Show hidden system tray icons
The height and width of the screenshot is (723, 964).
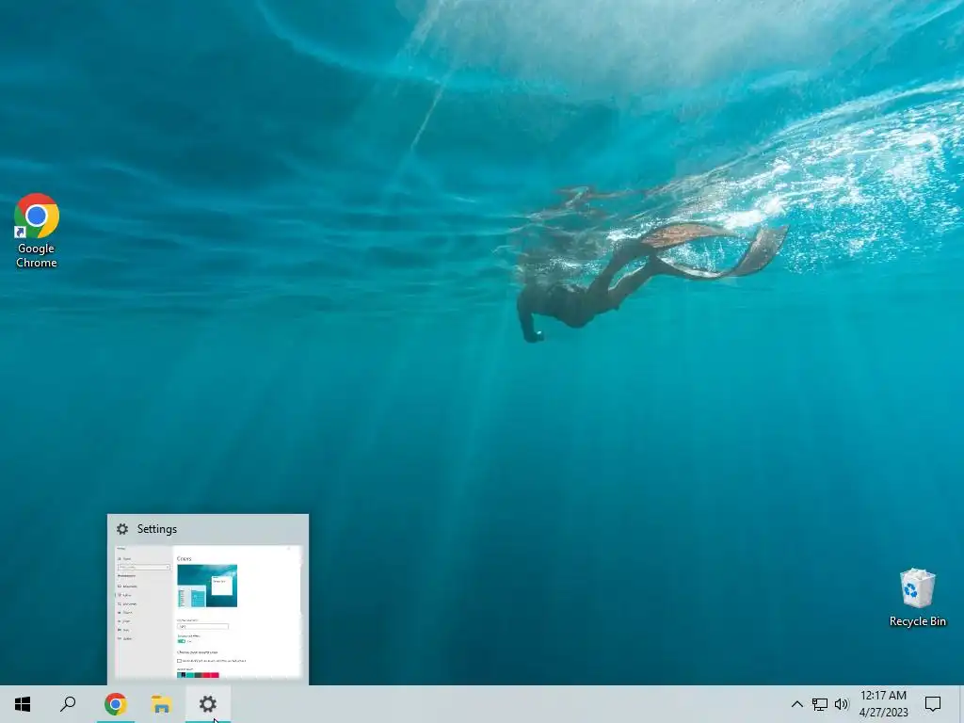(796, 704)
